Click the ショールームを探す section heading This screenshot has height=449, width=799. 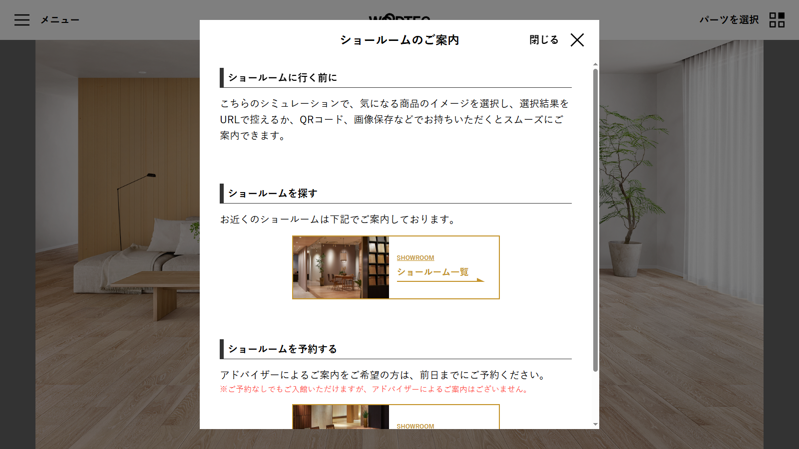click(x=273, y=194)
